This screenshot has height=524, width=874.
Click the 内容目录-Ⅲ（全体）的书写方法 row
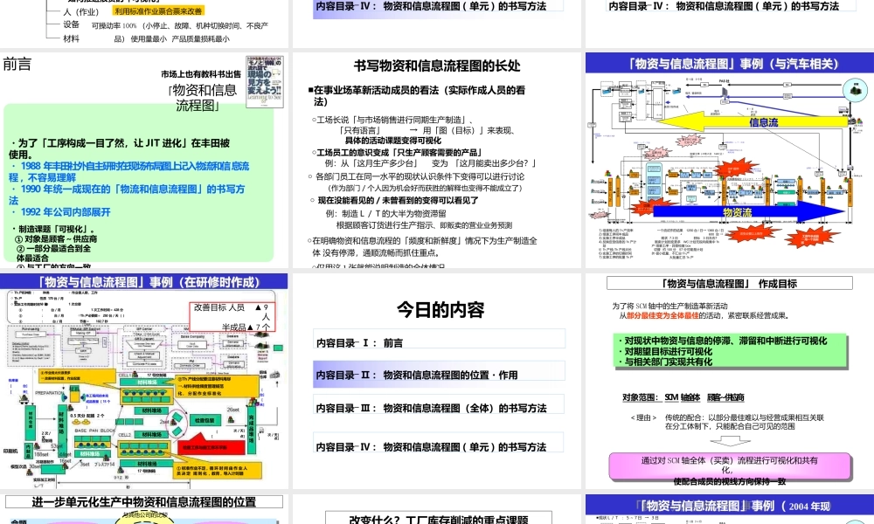[440, 404]
